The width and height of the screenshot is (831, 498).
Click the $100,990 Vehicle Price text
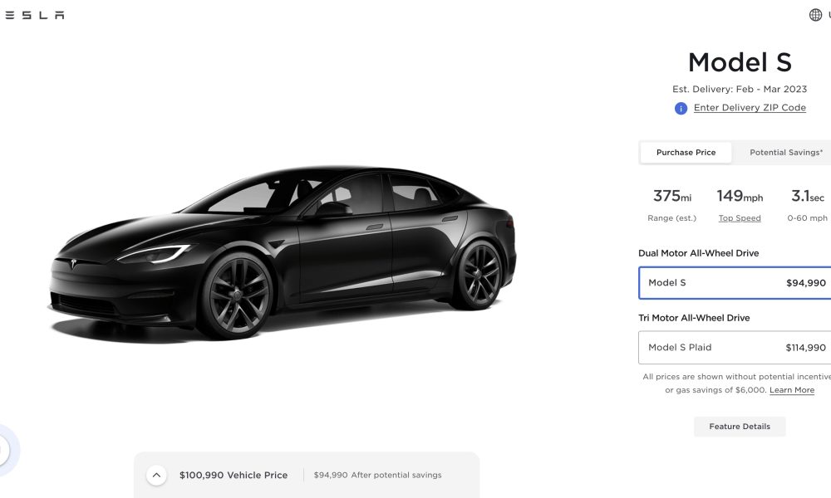pos(234,476)
